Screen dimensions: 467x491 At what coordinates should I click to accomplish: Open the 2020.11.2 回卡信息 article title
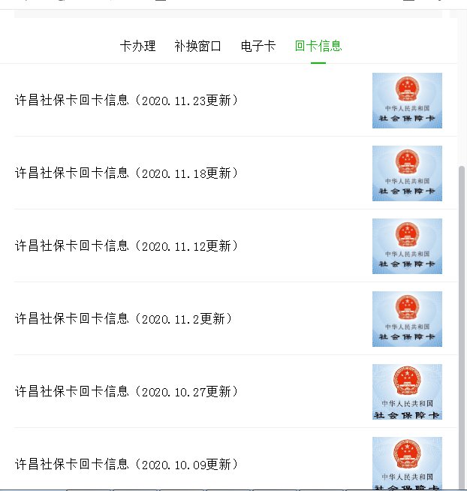[124, 319]
